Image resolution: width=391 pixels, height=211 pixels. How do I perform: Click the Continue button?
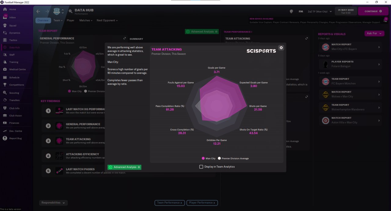[373, 11]
